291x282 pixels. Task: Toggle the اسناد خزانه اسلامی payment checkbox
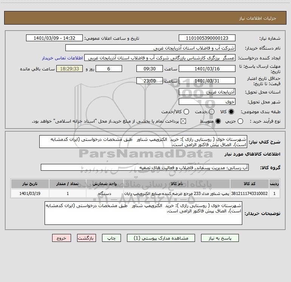click(183, 121)
